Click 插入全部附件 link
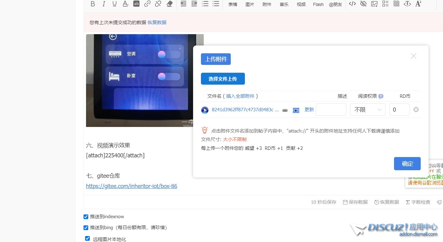Screen dimensions: 443x242 (240, 96)
